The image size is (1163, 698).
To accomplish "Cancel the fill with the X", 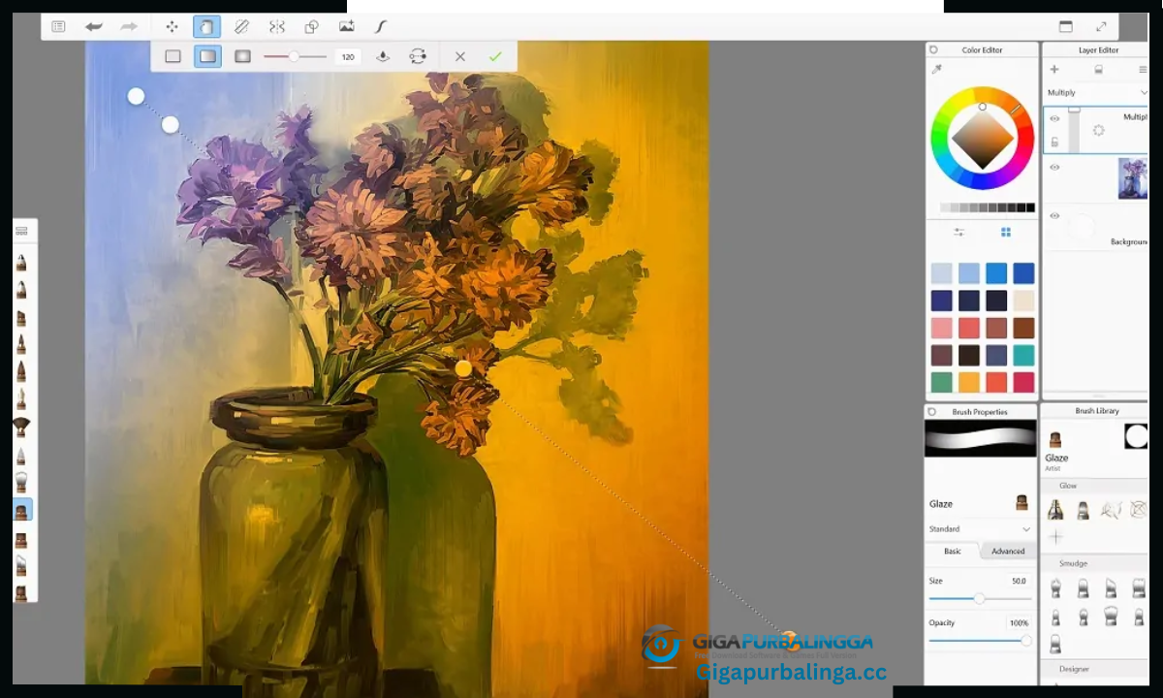I will [460, 56].
